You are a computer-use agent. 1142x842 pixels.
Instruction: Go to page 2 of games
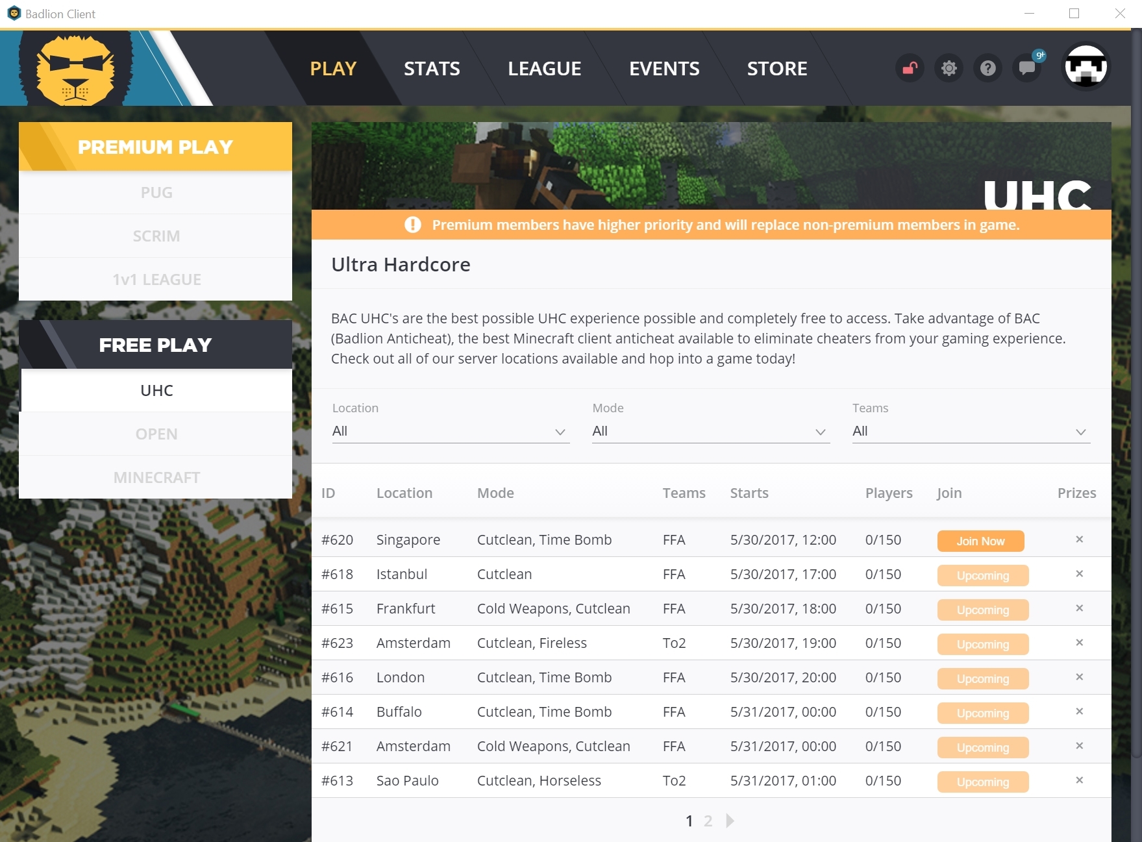tap(708, 821)
